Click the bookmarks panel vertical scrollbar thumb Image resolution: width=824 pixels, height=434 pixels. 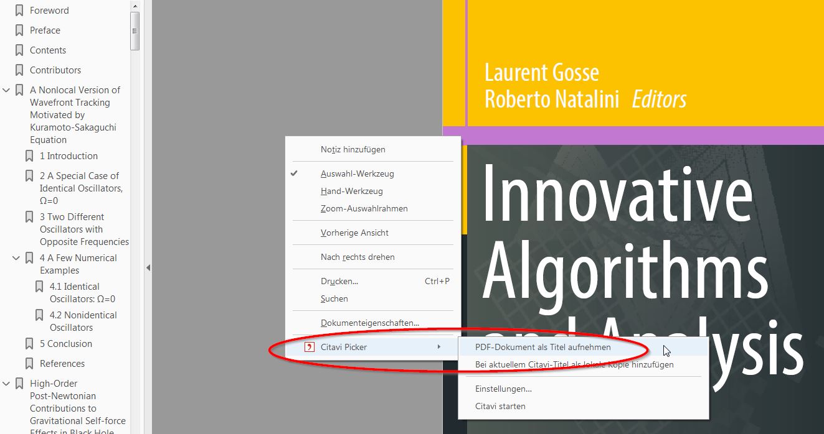click(135, 30)
